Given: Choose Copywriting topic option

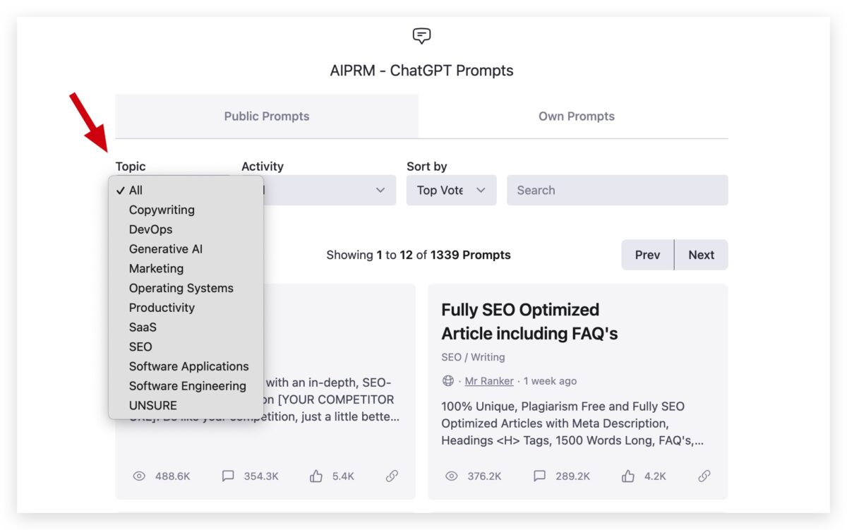Looking at the screenshot, I should pyautogui.click(x=186, y=210).
